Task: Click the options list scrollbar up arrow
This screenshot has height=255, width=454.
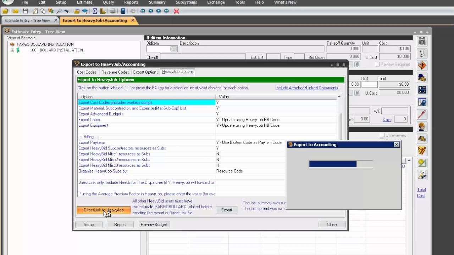Action: [x=339, y=96]
